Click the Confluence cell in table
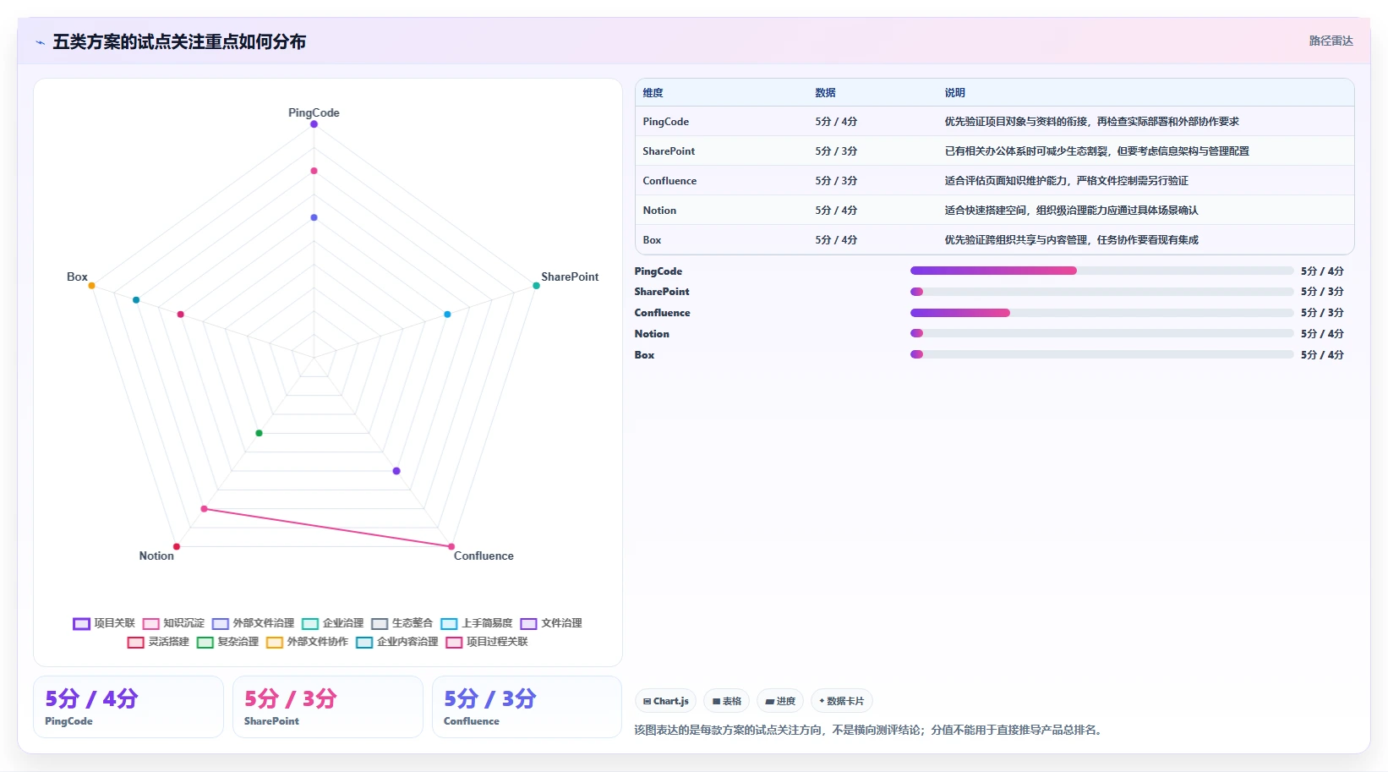Image resolution: width=1388 pixels, height=772 pixels. pos(669,181)
